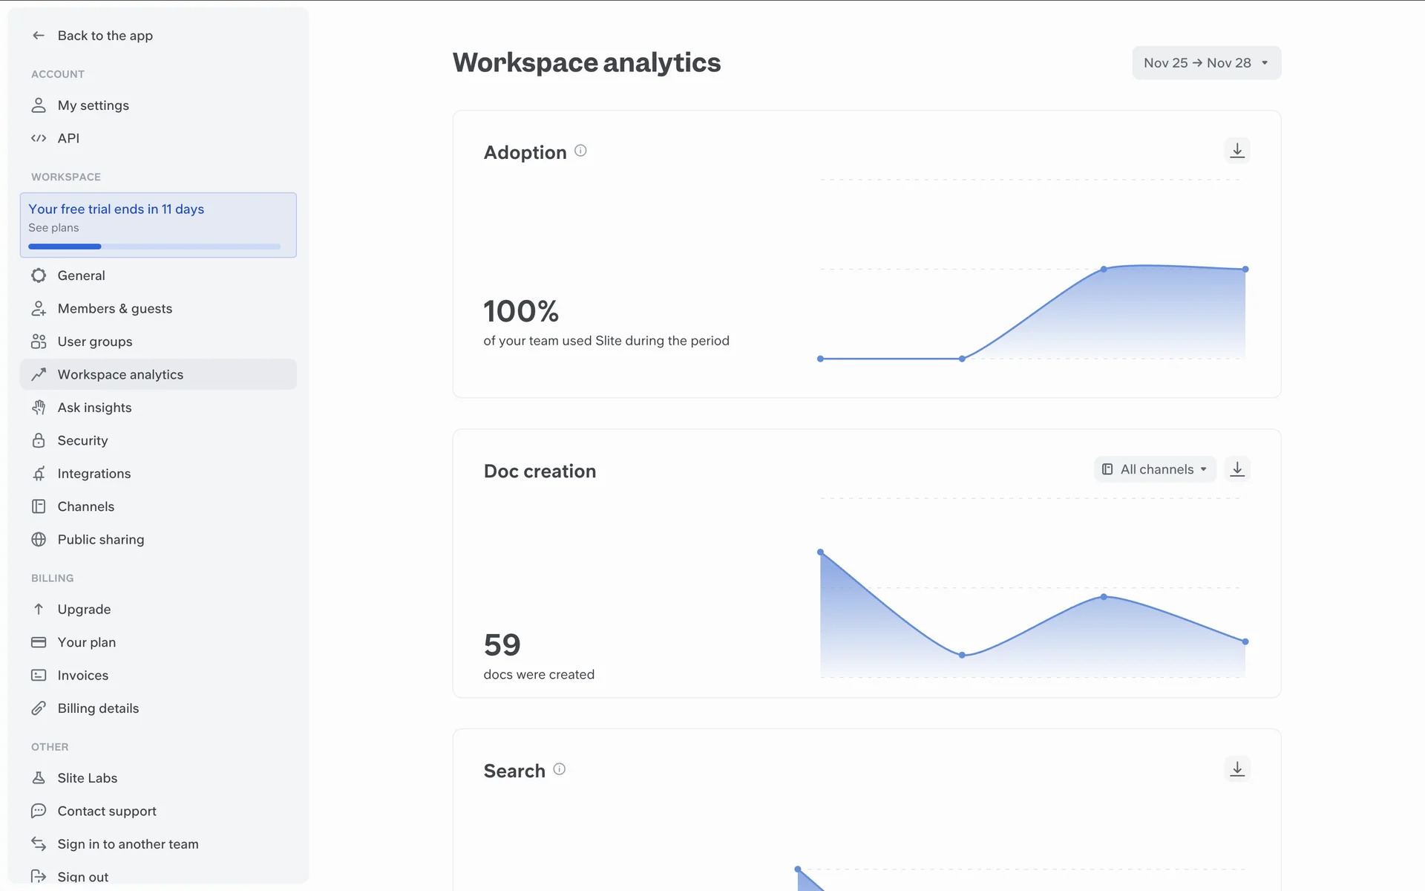Open the Ask insights section

click(x=94, y=408)
